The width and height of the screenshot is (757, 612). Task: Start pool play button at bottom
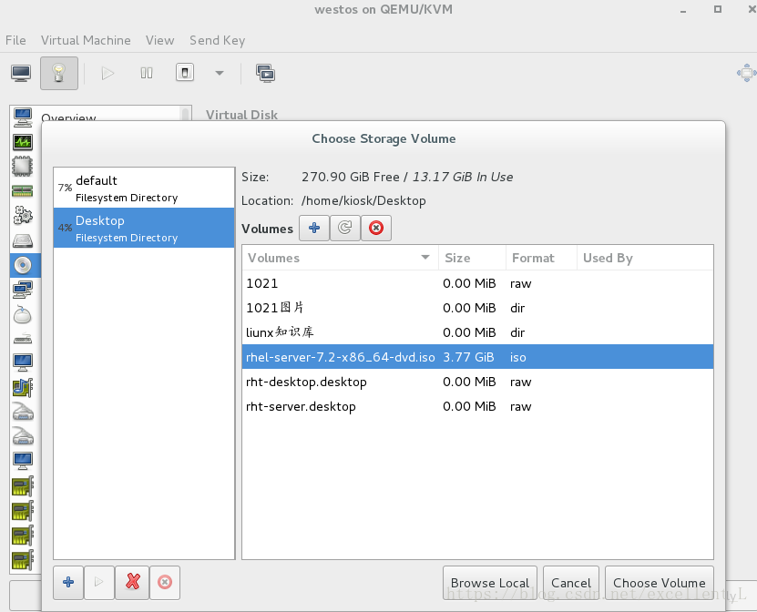tap(99, 583)
